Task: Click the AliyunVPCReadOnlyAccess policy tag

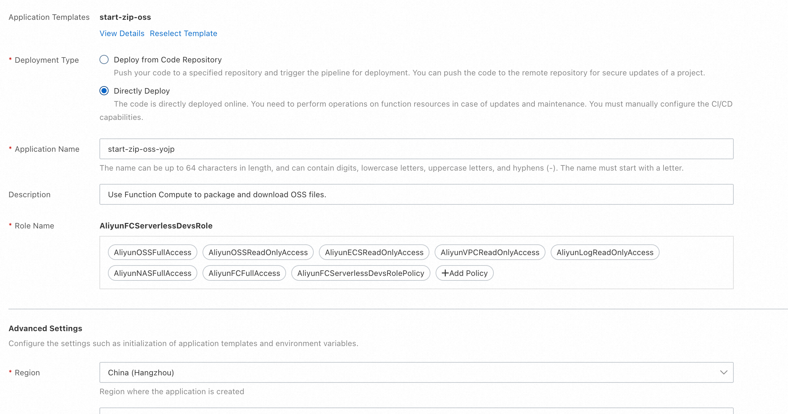Action: (490, 252)
